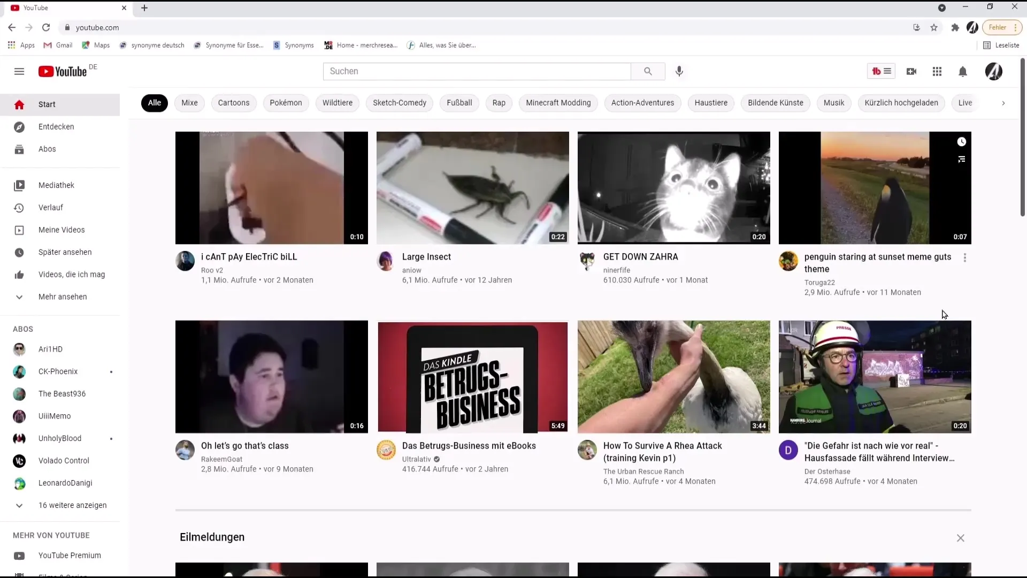Toggle the 'Alle' category filter tab
1027x578 pixels.
click(155, 102)
